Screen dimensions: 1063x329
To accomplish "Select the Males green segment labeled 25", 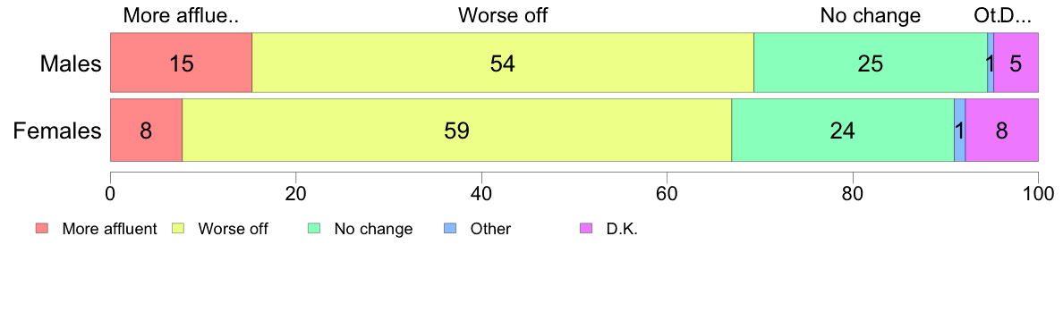I will [x=871, y=63].
